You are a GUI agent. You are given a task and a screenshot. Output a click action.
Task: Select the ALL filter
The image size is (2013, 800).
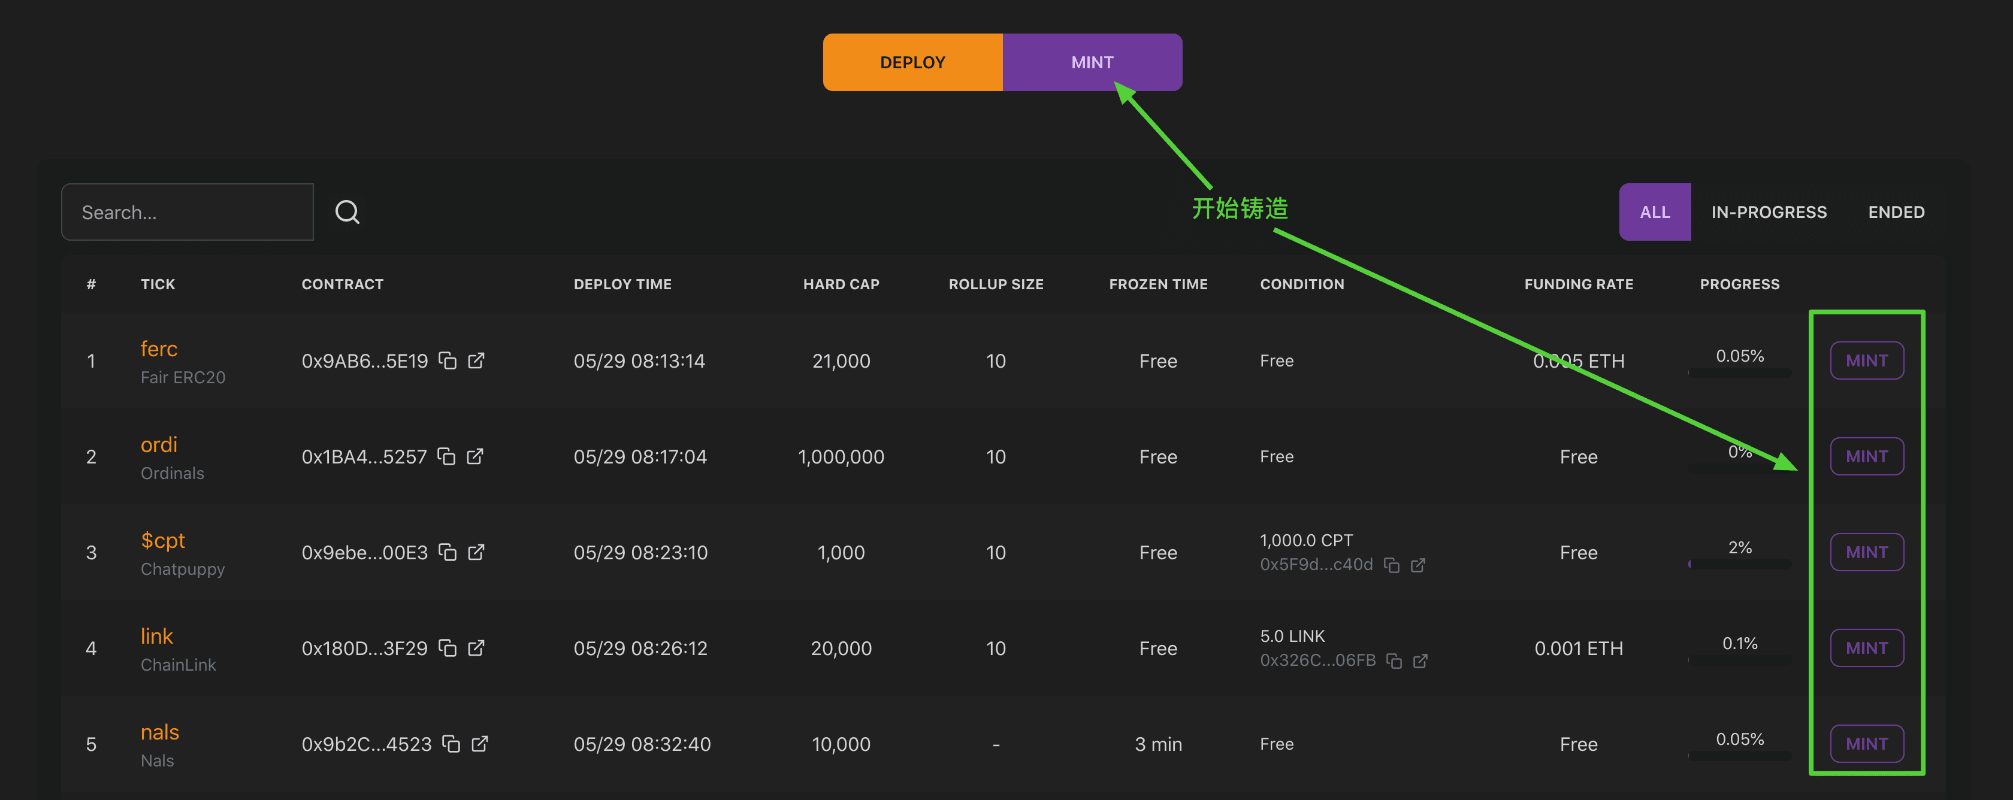[x=1654, y=212]
